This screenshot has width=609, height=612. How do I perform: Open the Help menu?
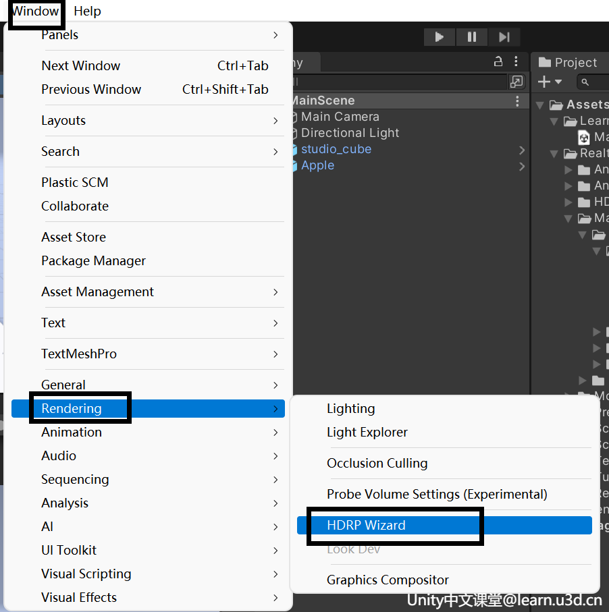tap(87, 11)
